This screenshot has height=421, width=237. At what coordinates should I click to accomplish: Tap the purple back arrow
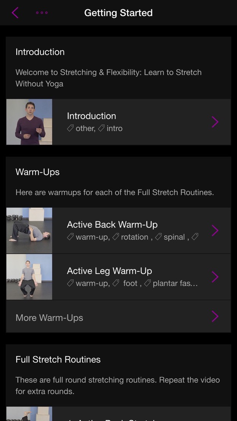coord(15,13)
